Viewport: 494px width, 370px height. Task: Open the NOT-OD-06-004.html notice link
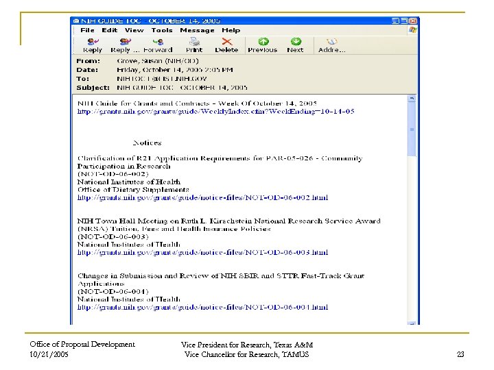[202, 307]
